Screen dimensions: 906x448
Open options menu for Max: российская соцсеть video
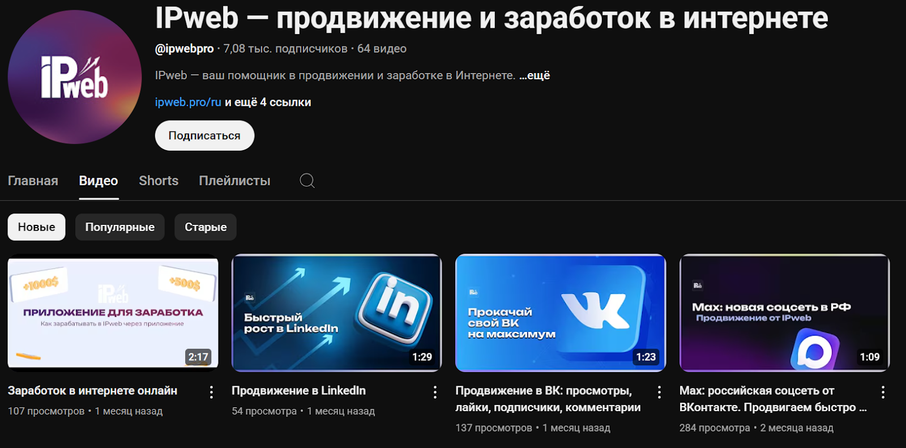point(883,392)
